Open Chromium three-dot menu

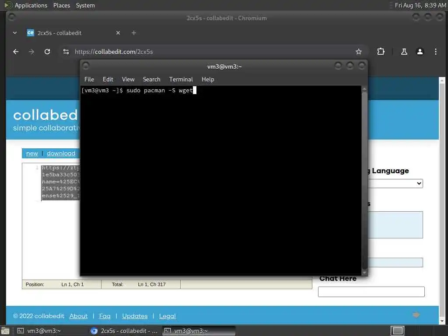[435, 52]
